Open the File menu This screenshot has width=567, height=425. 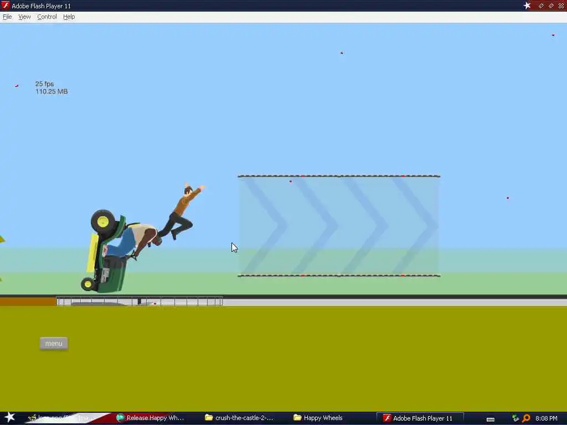7,17
